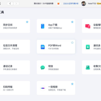Open the 通话记录 tool card
Screen dimensions: 101x101
(x=15, y=67)
